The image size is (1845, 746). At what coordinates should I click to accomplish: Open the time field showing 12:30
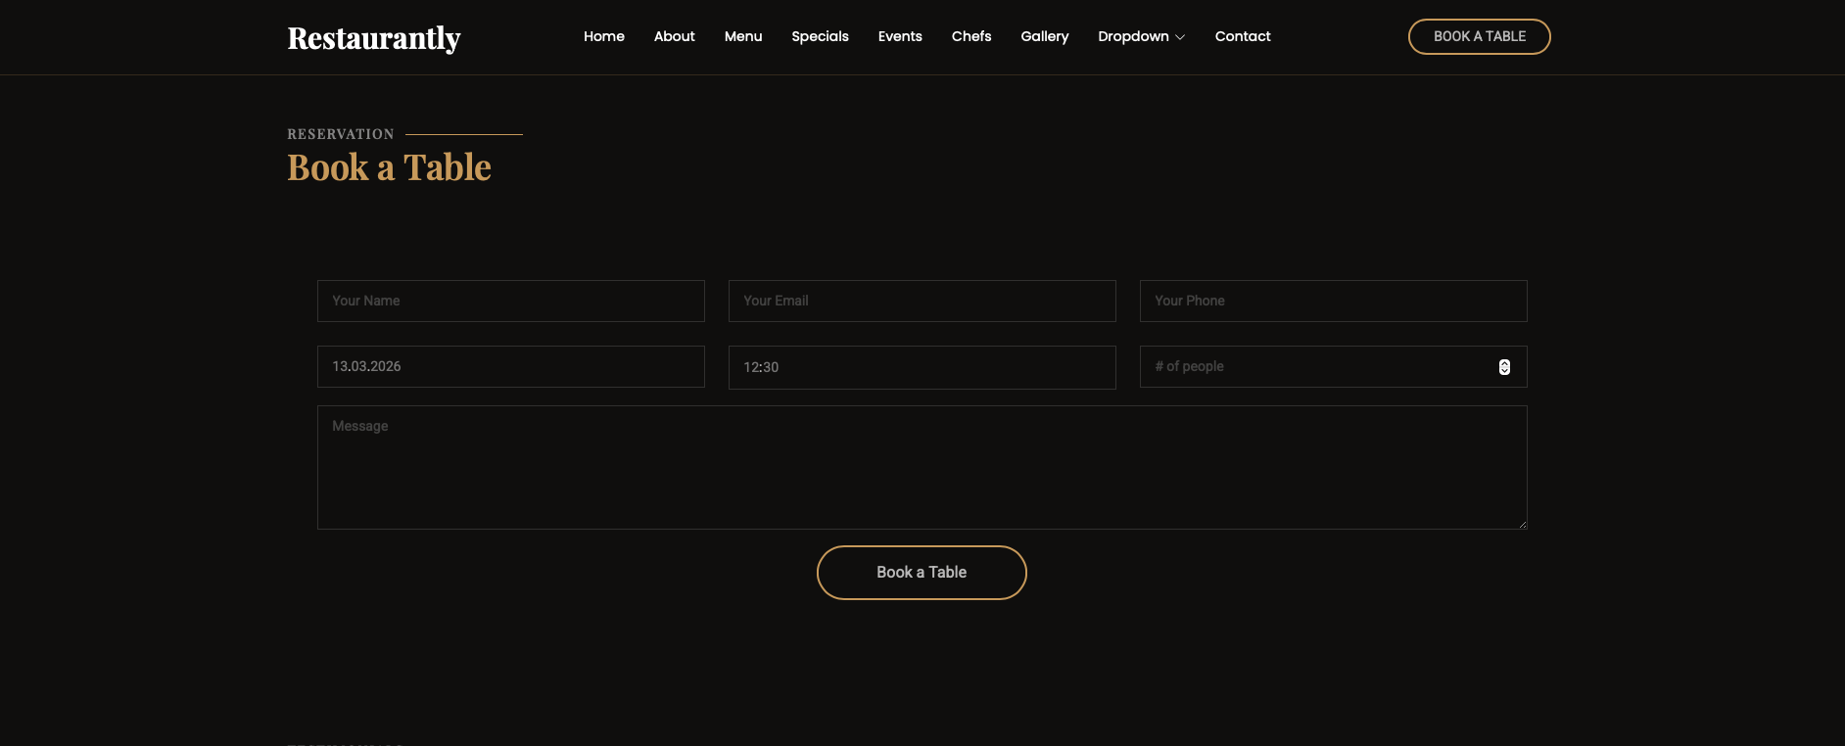coord(922,367)
